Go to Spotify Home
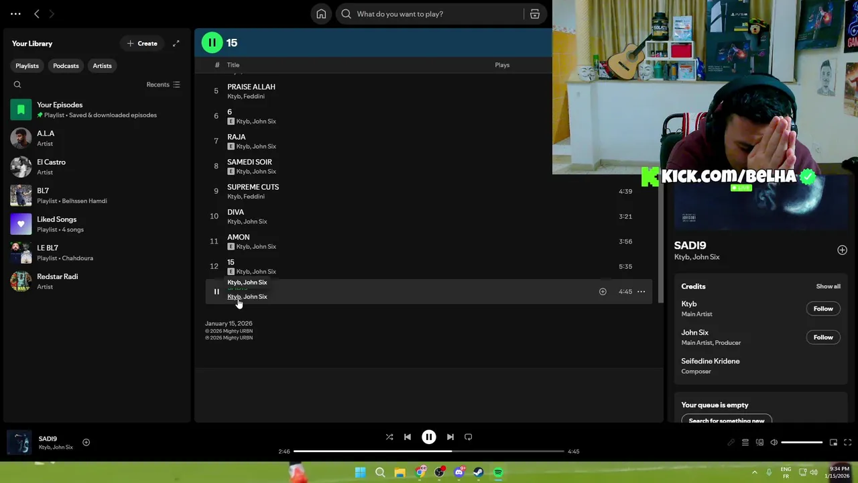The width and height of the screenshot is (858, 483). pos(321,14)
